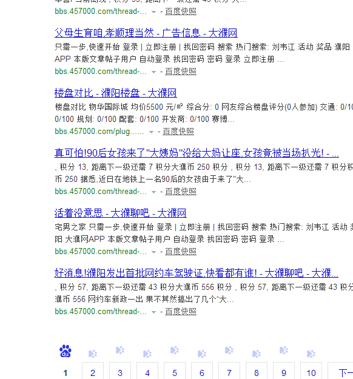The width and height of the screenshot is (353, 379).
Task: Click paw icon above page 4
Action: (147, 354)
